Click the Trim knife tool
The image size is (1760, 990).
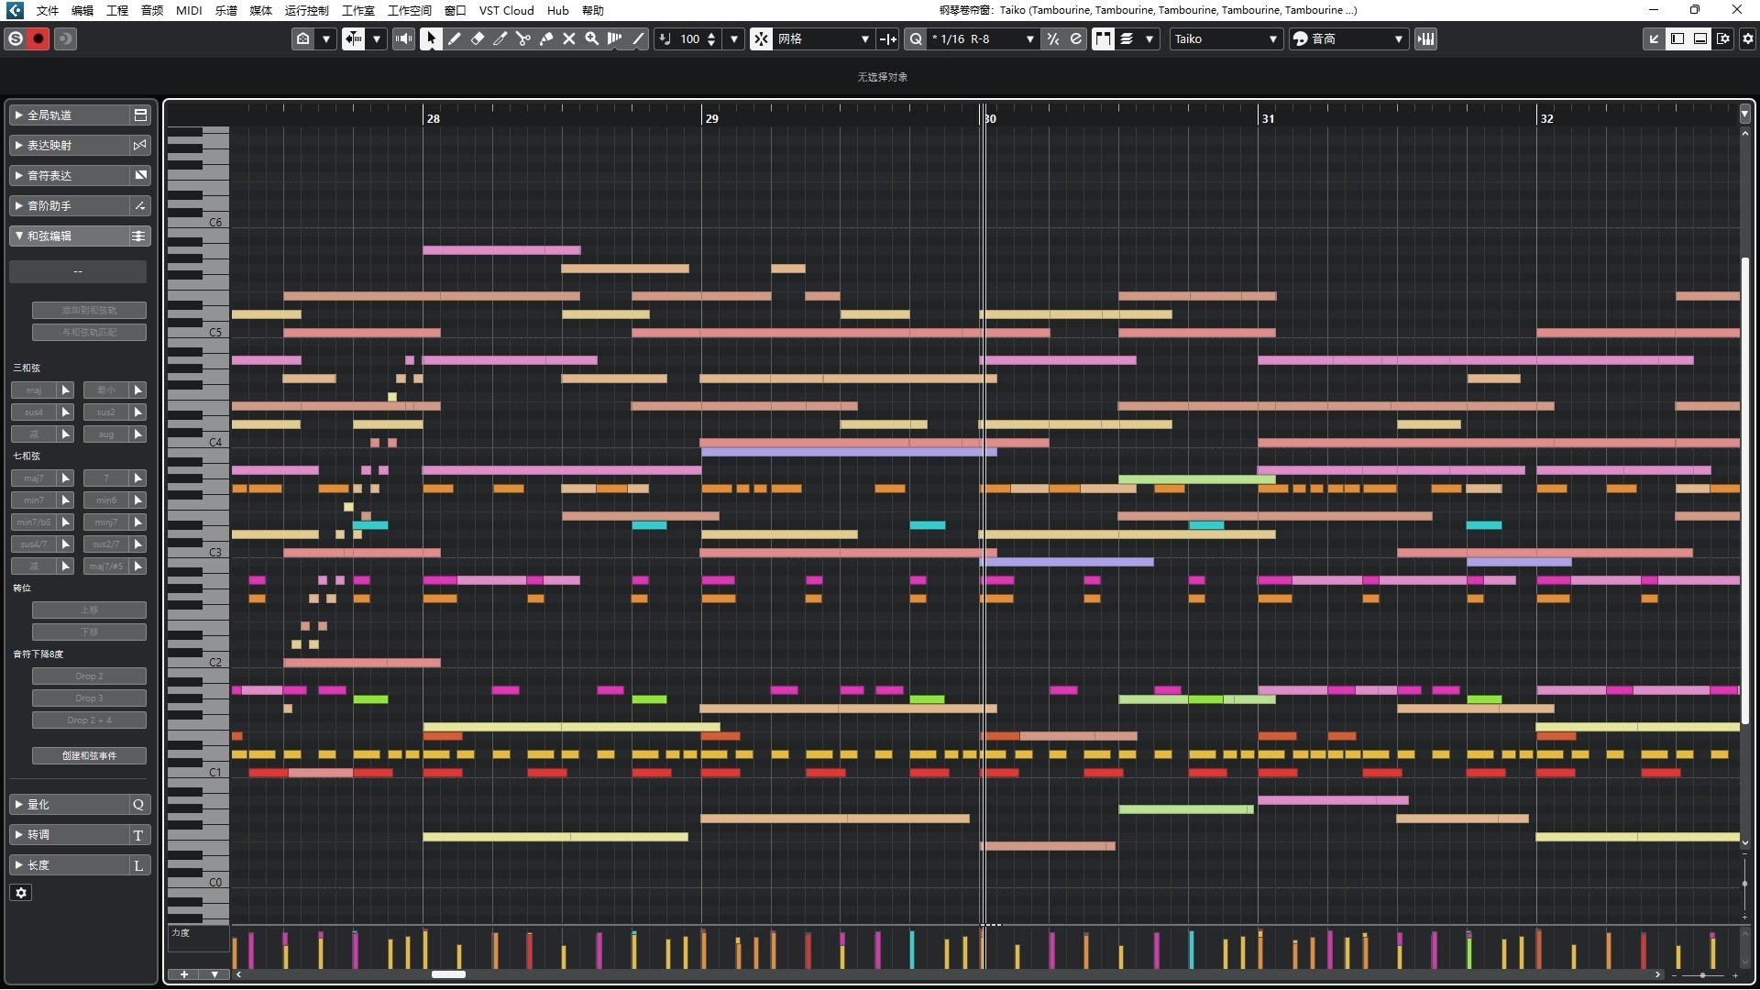pyautogui.click(x=500, y=38)
